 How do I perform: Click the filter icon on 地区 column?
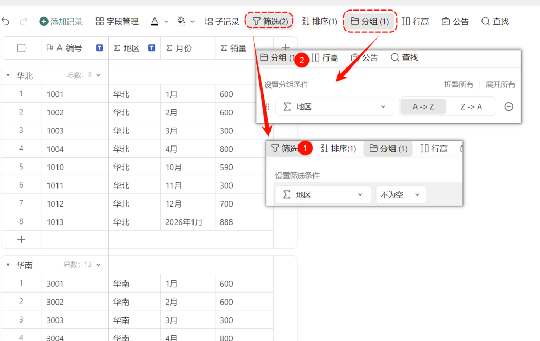(151, 48)
